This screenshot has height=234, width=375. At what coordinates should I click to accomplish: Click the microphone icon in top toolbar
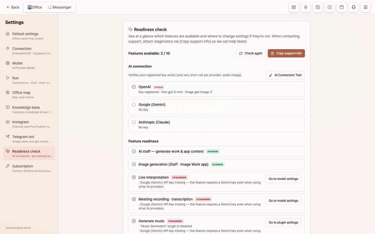tap(306, 7)
